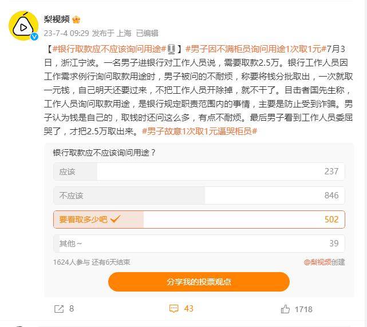Select the 要看取多少吧 poll option
This screenshot has height=327, width=367.
pyautogui.click(x=199, y=220)
